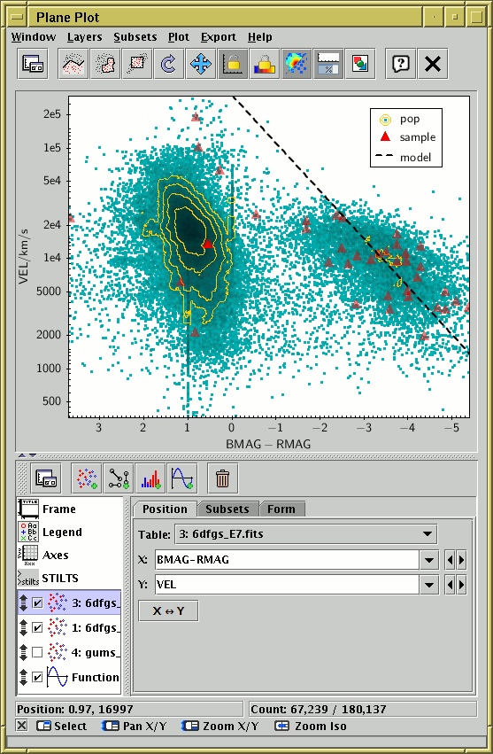Open the Window menu
This screenshot has width=493, height=754.
click(x=34, y=37)
